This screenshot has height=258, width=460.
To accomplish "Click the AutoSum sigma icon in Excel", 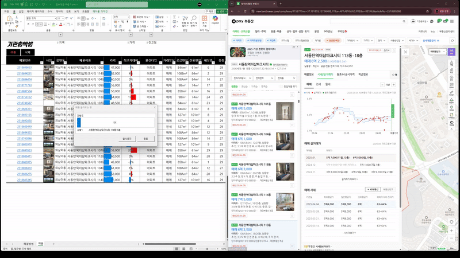I will 175,17.
